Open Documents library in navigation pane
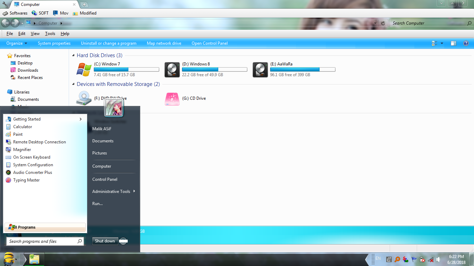The image size is (474, 266). (28, 99)
